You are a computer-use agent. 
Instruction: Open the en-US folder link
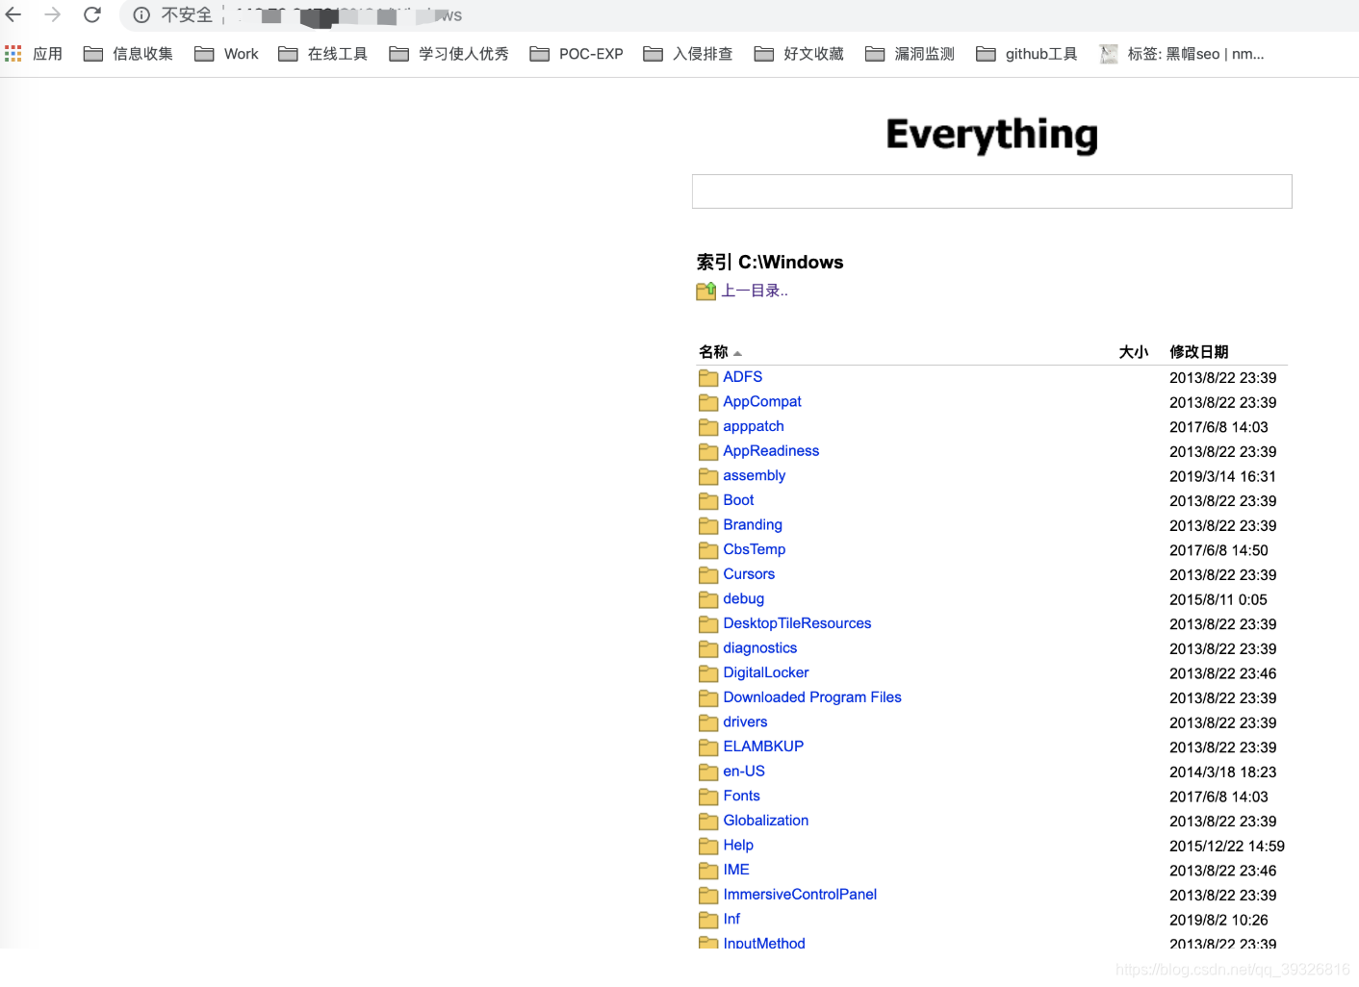pyautogui.click(x=744, y=772)
